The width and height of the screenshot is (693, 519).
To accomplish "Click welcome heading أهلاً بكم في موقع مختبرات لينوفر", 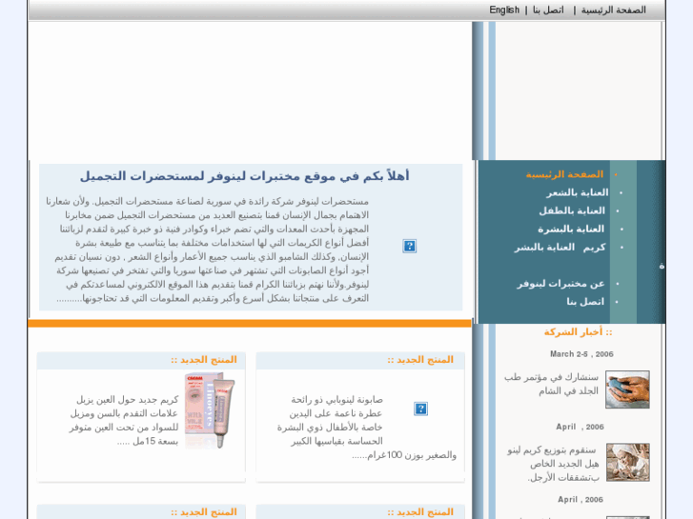I will [244, 176].
